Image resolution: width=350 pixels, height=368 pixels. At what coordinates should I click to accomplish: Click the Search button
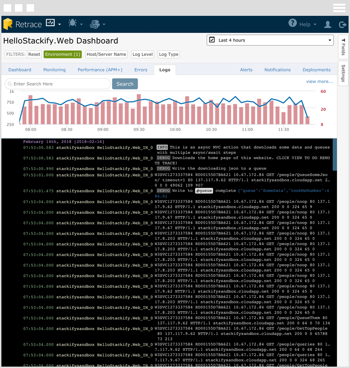(125, 84)
